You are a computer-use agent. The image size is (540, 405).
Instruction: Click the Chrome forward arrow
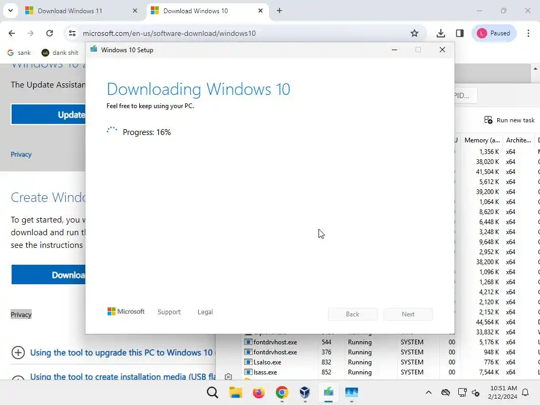[x=30, y=33]
